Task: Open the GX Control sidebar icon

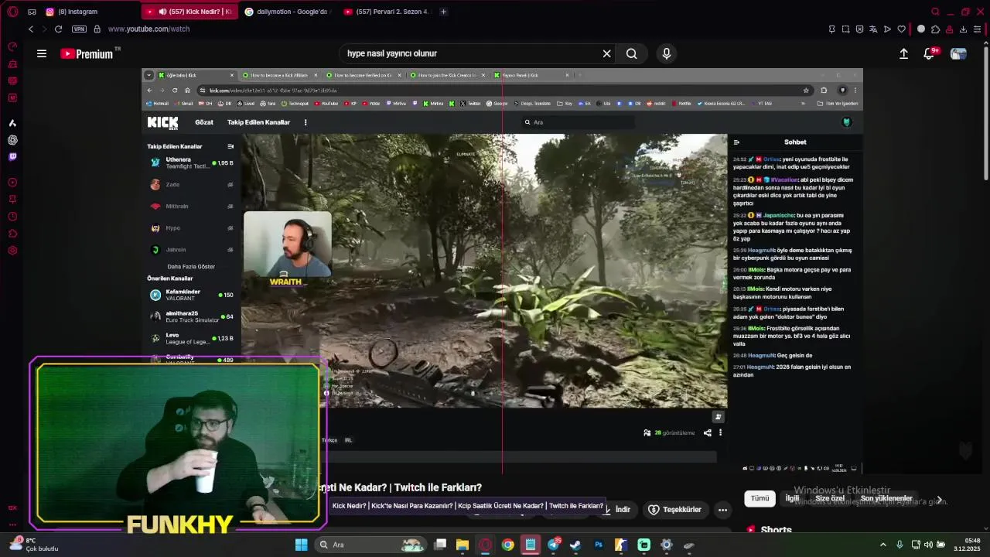Action: coord(12,46)
